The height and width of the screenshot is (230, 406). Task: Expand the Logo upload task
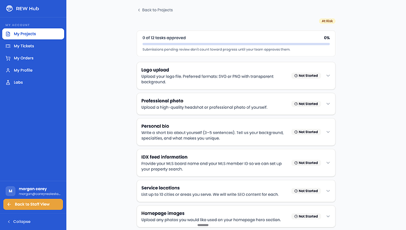[328, 75]
